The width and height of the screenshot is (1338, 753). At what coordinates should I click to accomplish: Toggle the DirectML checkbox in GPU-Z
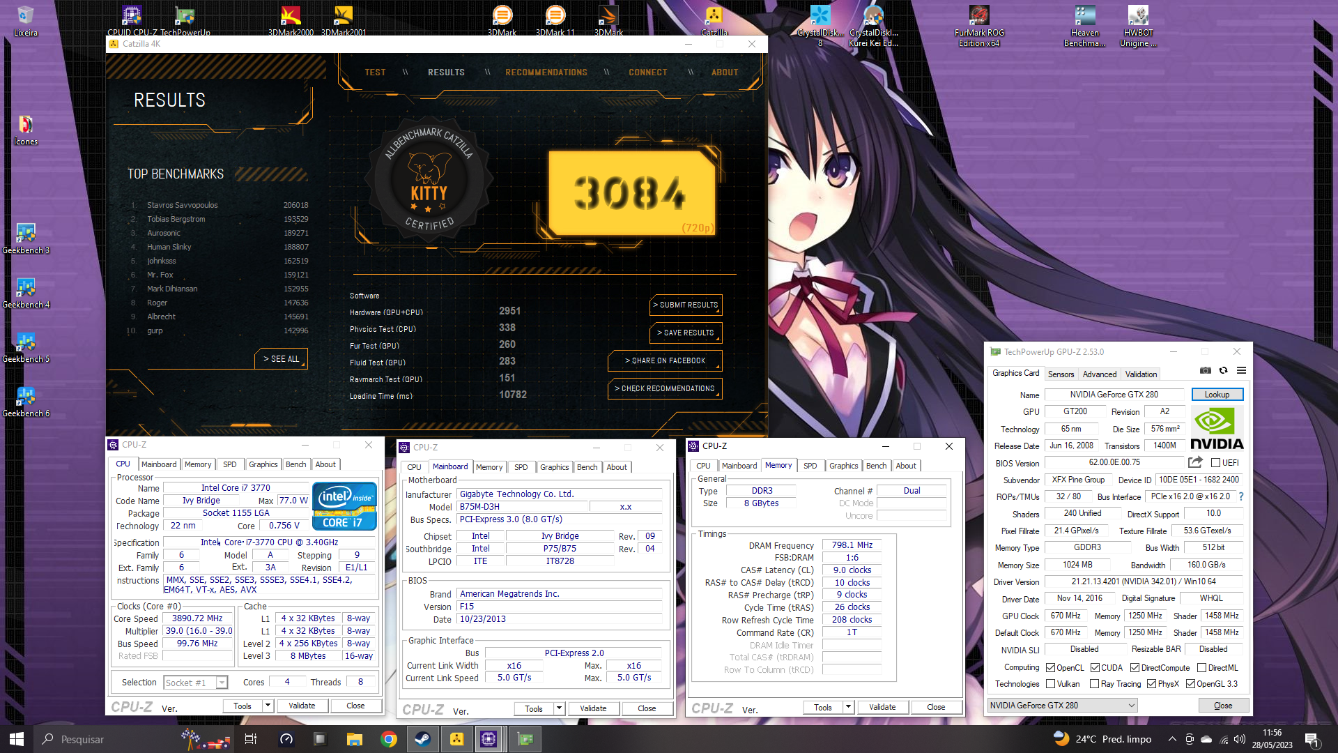point(1201,668)
